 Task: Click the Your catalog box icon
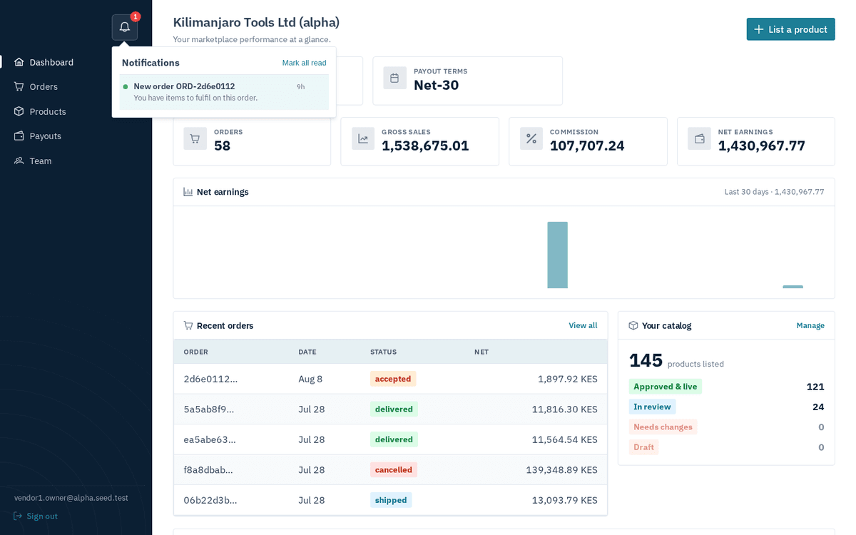tap(633, 325)
